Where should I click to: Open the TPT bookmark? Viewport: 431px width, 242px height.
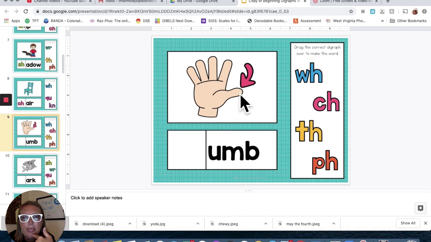(x=31, y=21)
